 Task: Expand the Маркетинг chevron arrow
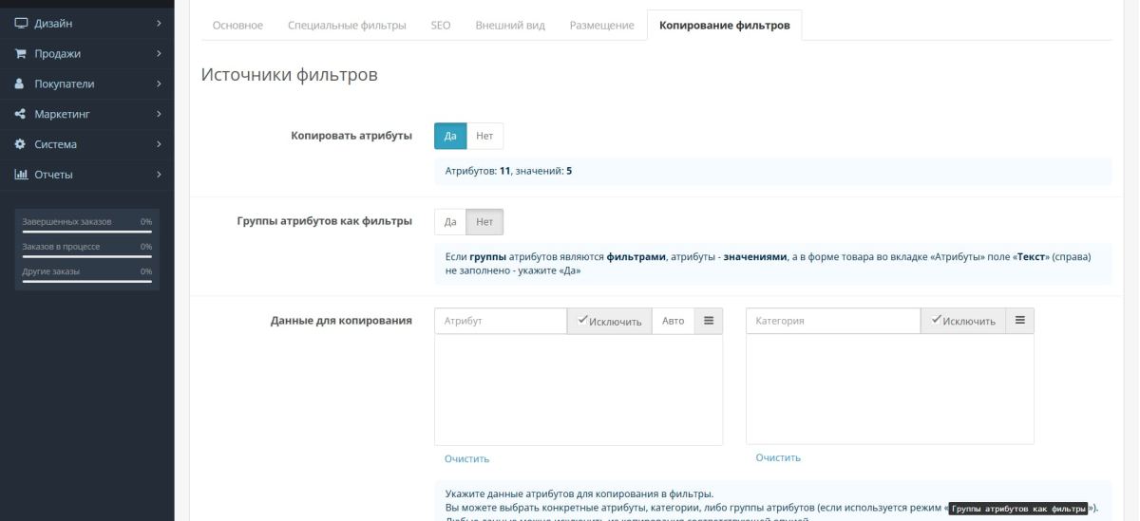coord(159,114)
